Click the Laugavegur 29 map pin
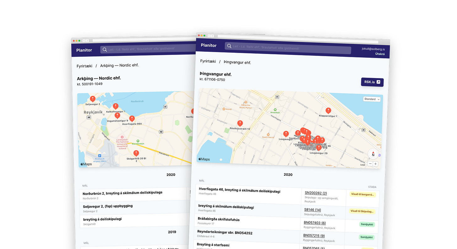Image resolution: width=457 pixels, height=249 pixels. point(319,147)
